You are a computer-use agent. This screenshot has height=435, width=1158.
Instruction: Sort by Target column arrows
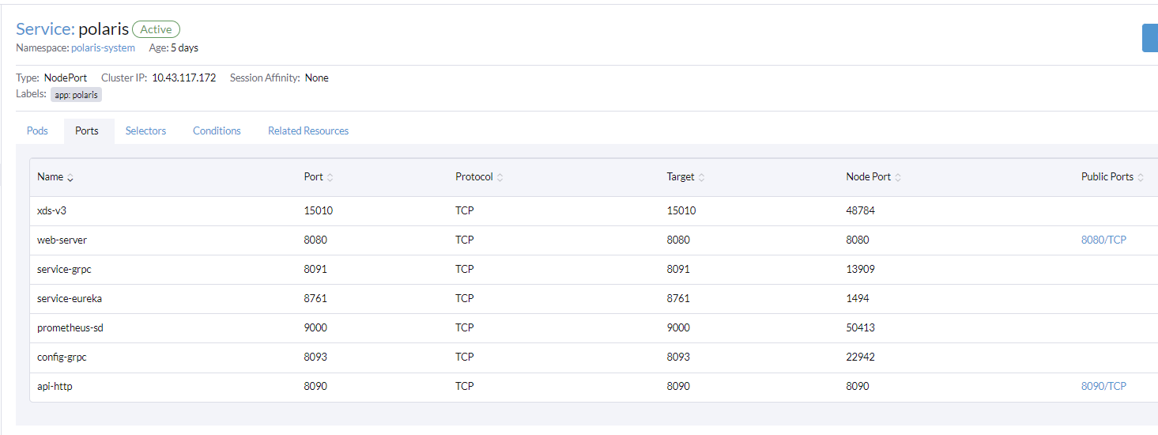702,178
